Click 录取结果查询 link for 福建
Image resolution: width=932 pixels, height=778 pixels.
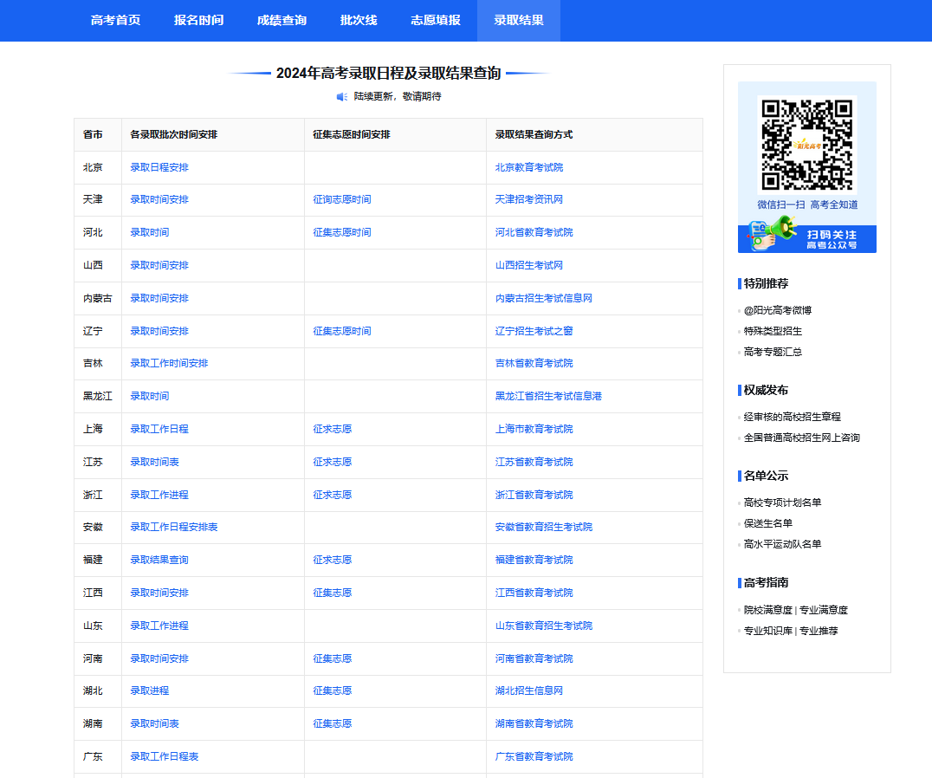(159, 560)
